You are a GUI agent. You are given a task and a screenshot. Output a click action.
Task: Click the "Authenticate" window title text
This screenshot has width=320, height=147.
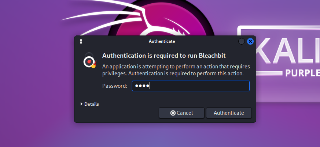pos(162,41)
